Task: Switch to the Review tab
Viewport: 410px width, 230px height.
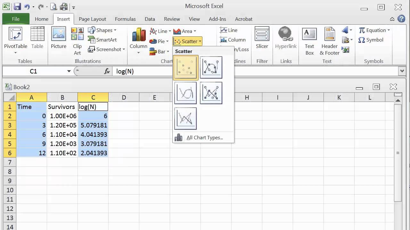Action: point(172,19)
